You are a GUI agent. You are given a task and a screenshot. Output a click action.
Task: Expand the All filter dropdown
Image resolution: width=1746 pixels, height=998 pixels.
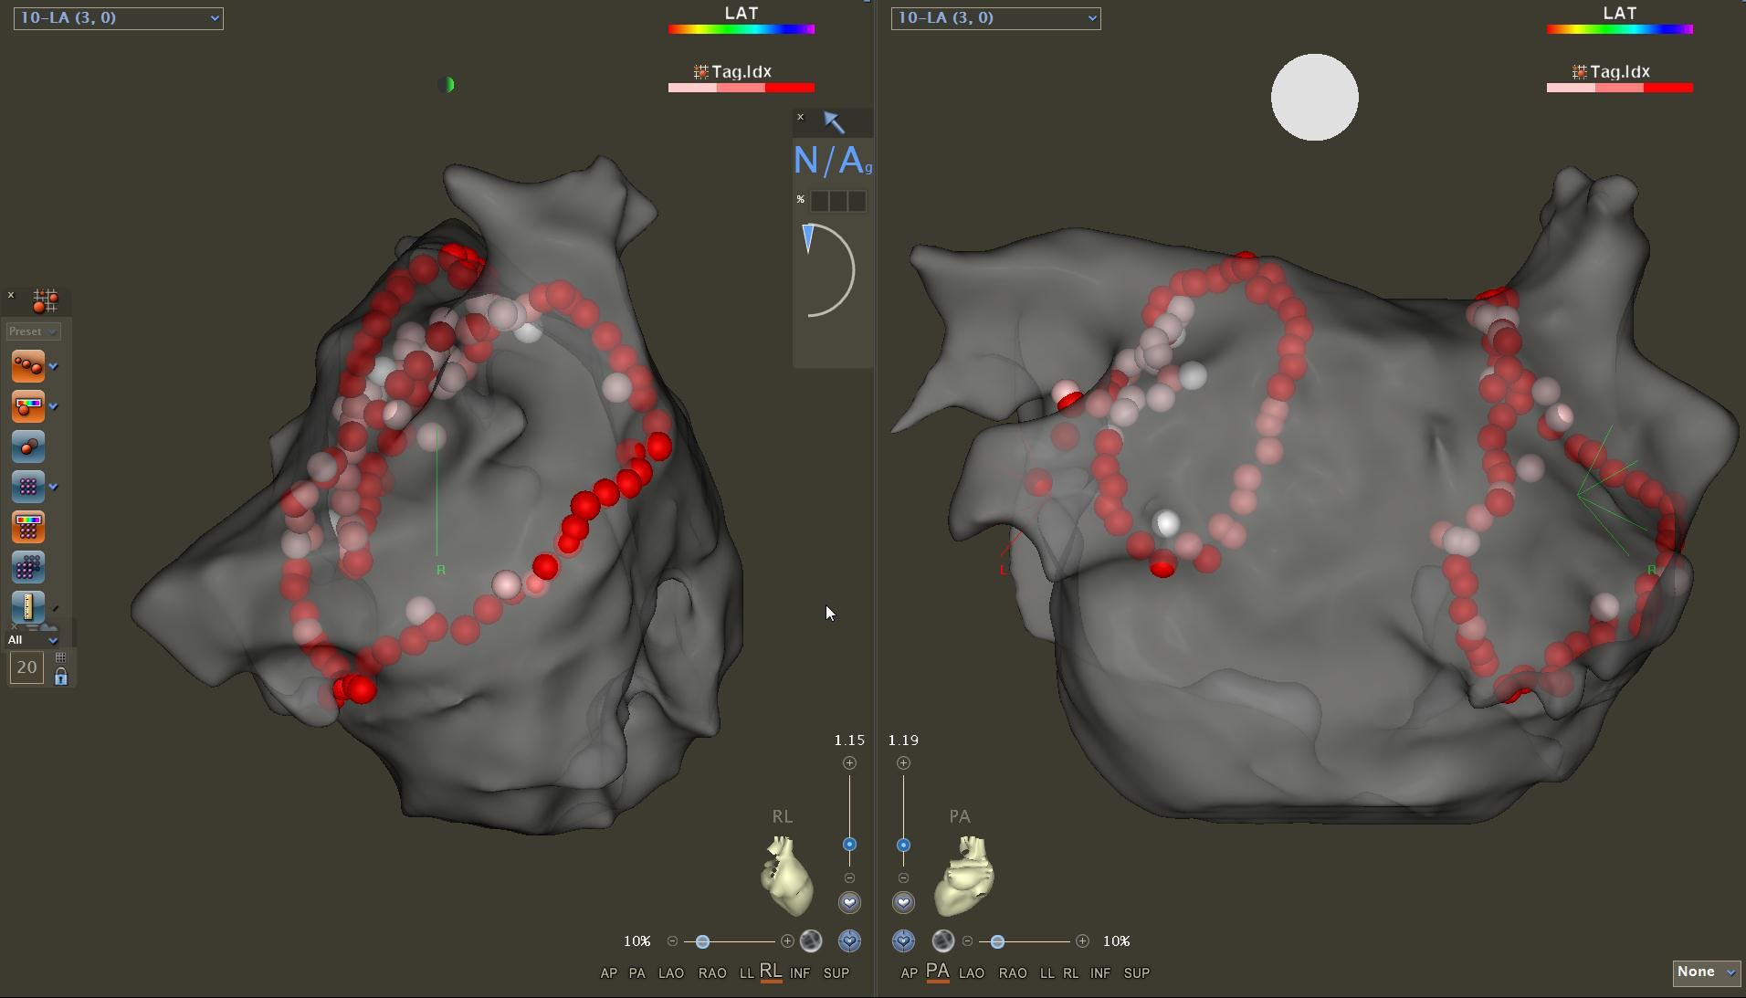[x=33, y=640]
